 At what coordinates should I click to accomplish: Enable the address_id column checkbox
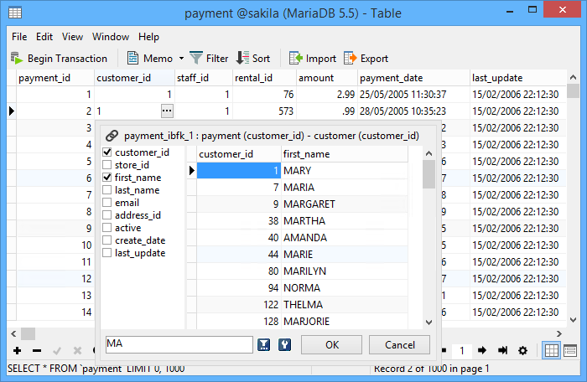(x=107, y=214)
